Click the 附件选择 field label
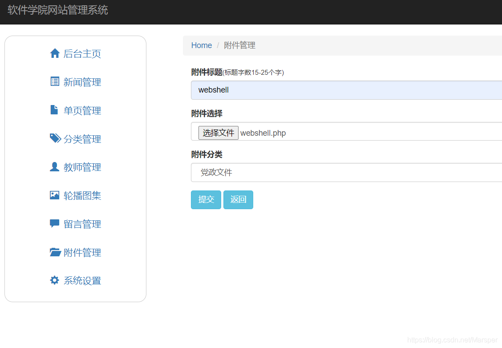This screenshot has height=348, width=502. (x=207, y=113)
